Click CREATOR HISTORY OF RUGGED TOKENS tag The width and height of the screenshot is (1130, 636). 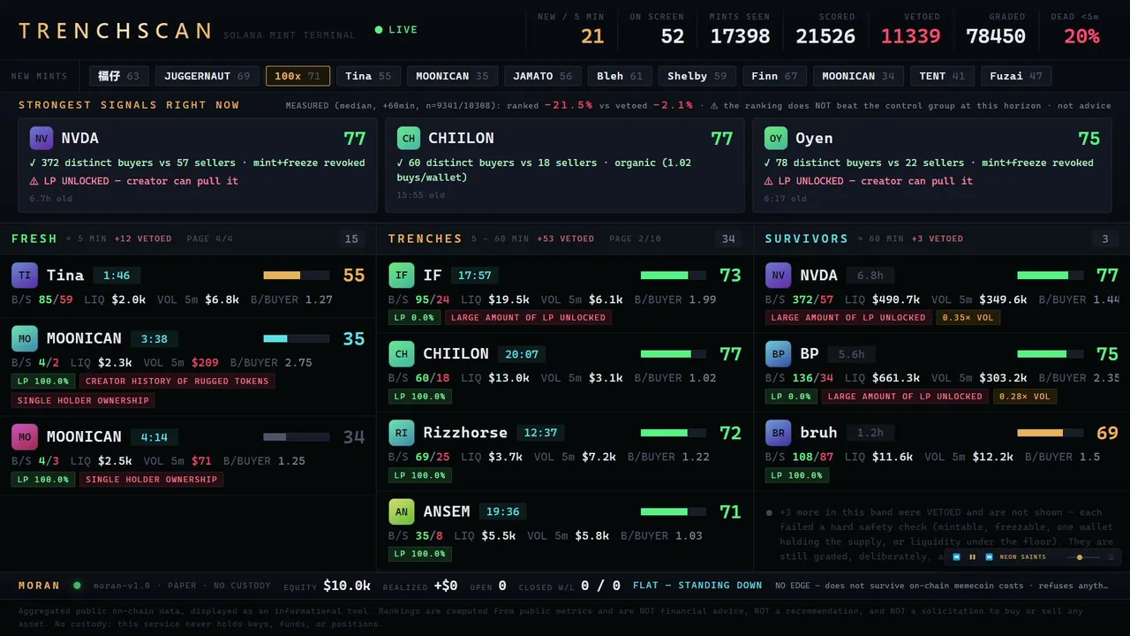pos(177,382)
